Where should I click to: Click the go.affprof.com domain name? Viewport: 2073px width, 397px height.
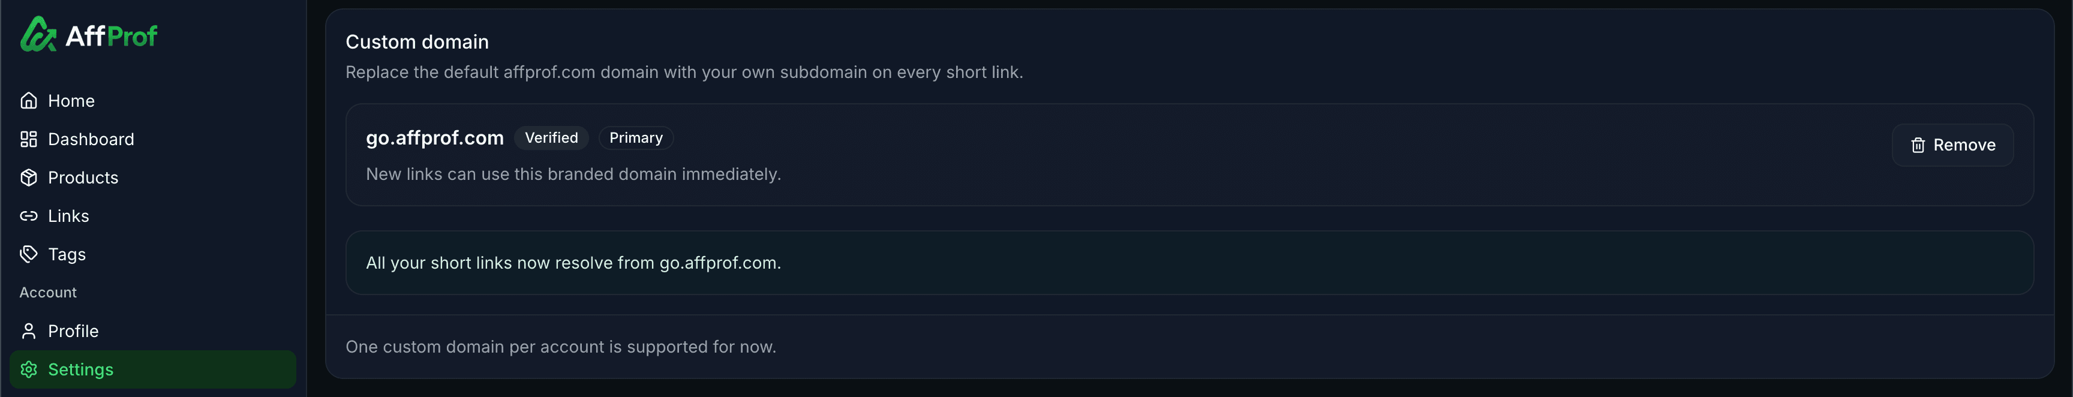[434, 138]
